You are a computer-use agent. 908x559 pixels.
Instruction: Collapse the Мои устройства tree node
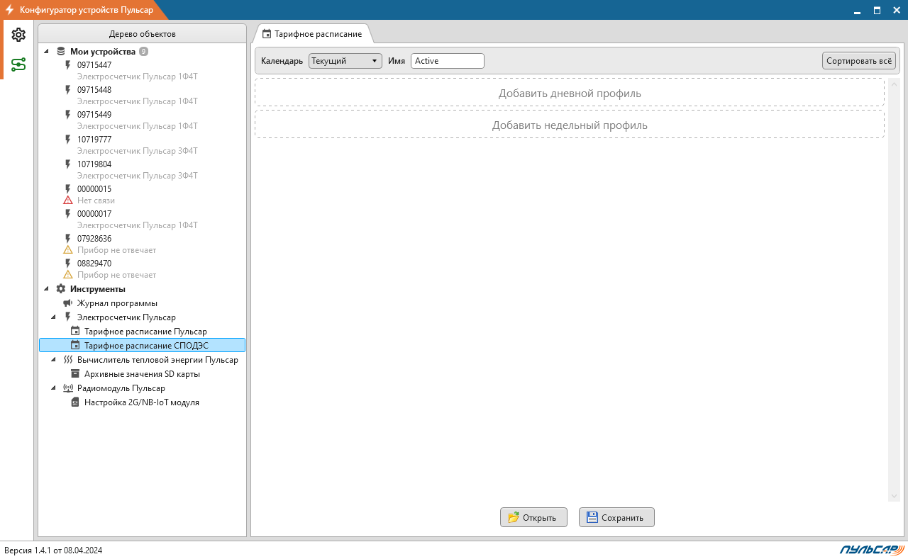coord(47,52)
